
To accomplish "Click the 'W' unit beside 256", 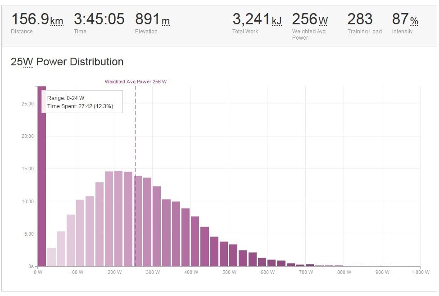I will click(323, 21).
